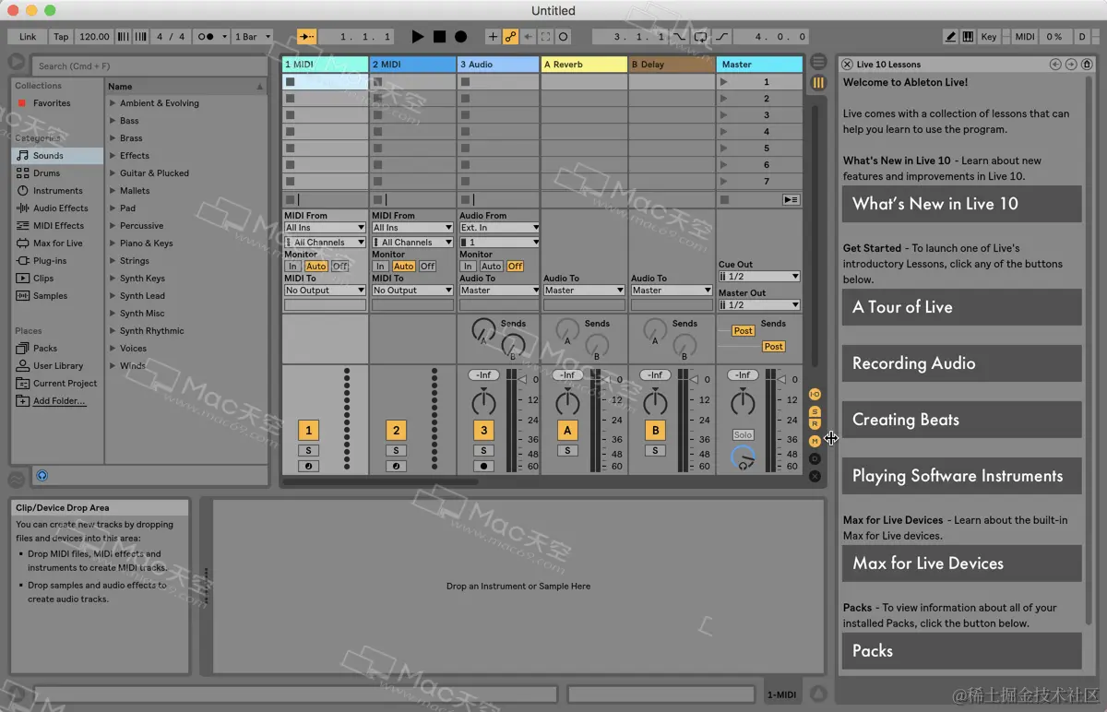Open track 1 MIDI To No Output dropdown
The height and width of the screenshot is (712, 1107).
tap(325, 291)
